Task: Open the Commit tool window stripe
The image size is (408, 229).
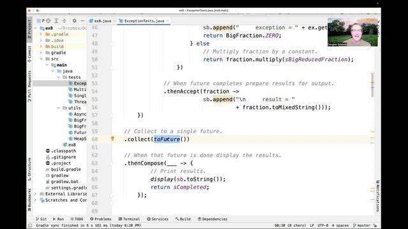Action: [29, 54]
